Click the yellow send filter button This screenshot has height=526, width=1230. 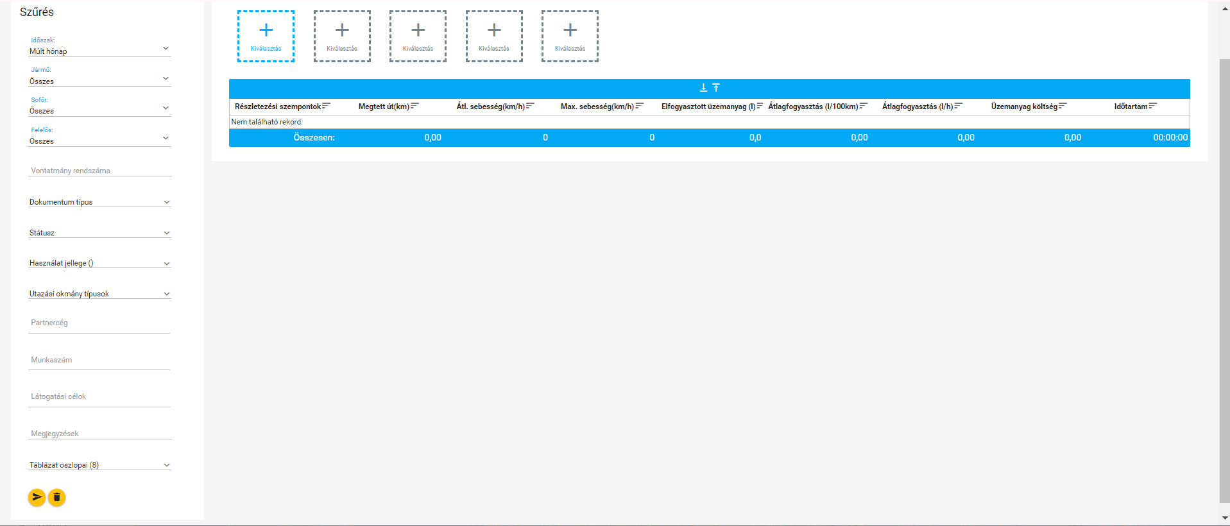pyautogui.click(x=37, y=497)
